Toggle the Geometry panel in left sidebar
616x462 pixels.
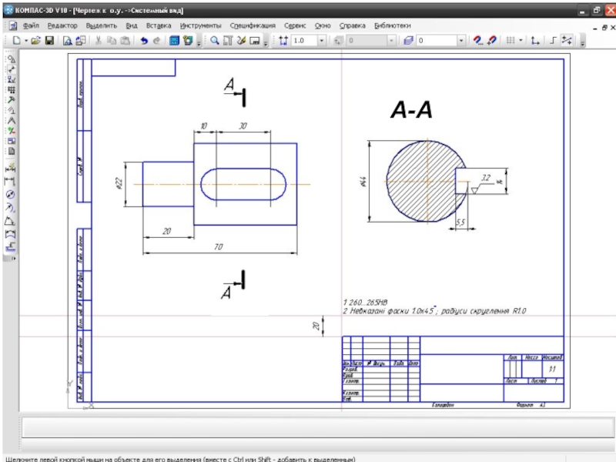click(11, 59)
